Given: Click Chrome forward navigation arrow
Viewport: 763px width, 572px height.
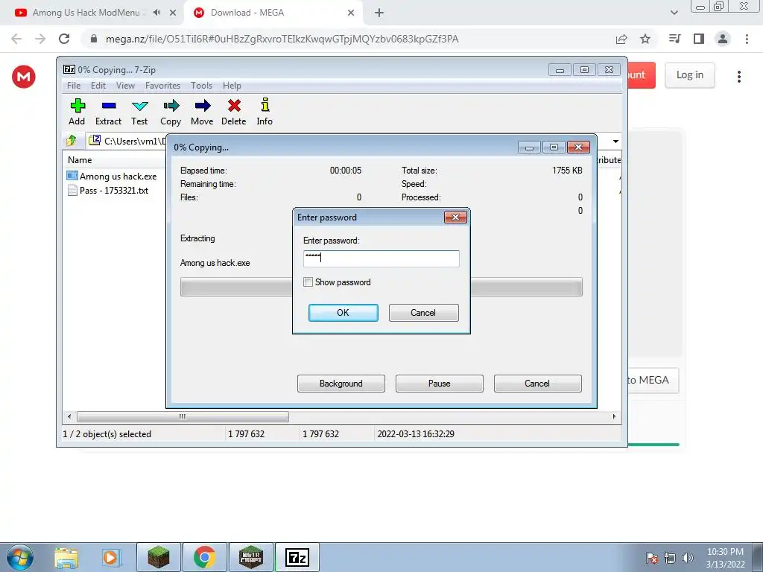Looking at the screenshot, I should point(40,39).
